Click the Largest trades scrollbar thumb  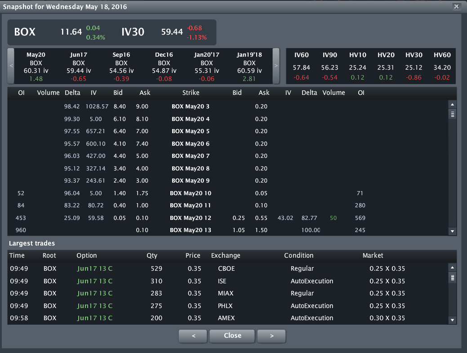coord(452,277)
